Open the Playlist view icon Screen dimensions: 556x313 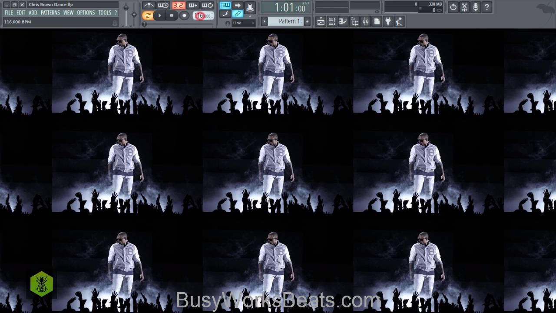click(321, 21)
